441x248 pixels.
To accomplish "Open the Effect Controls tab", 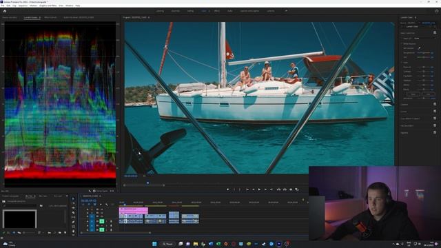I will point(50,17).
